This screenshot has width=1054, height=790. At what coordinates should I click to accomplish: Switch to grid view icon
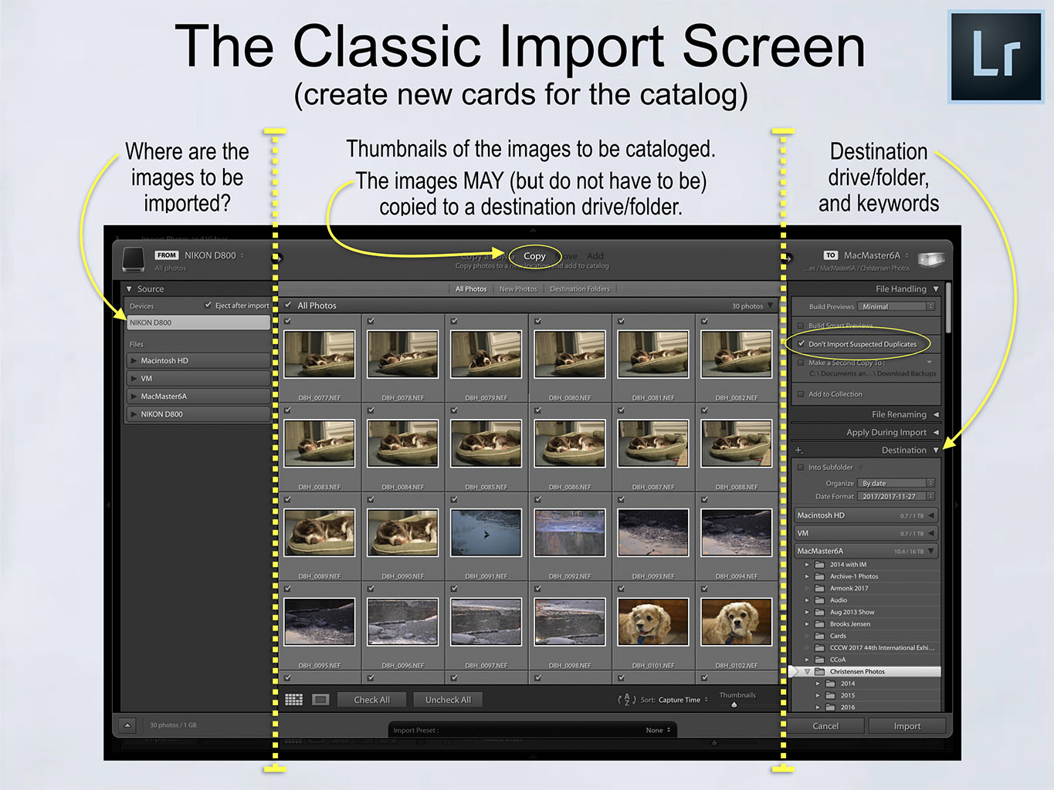point(293,699)
